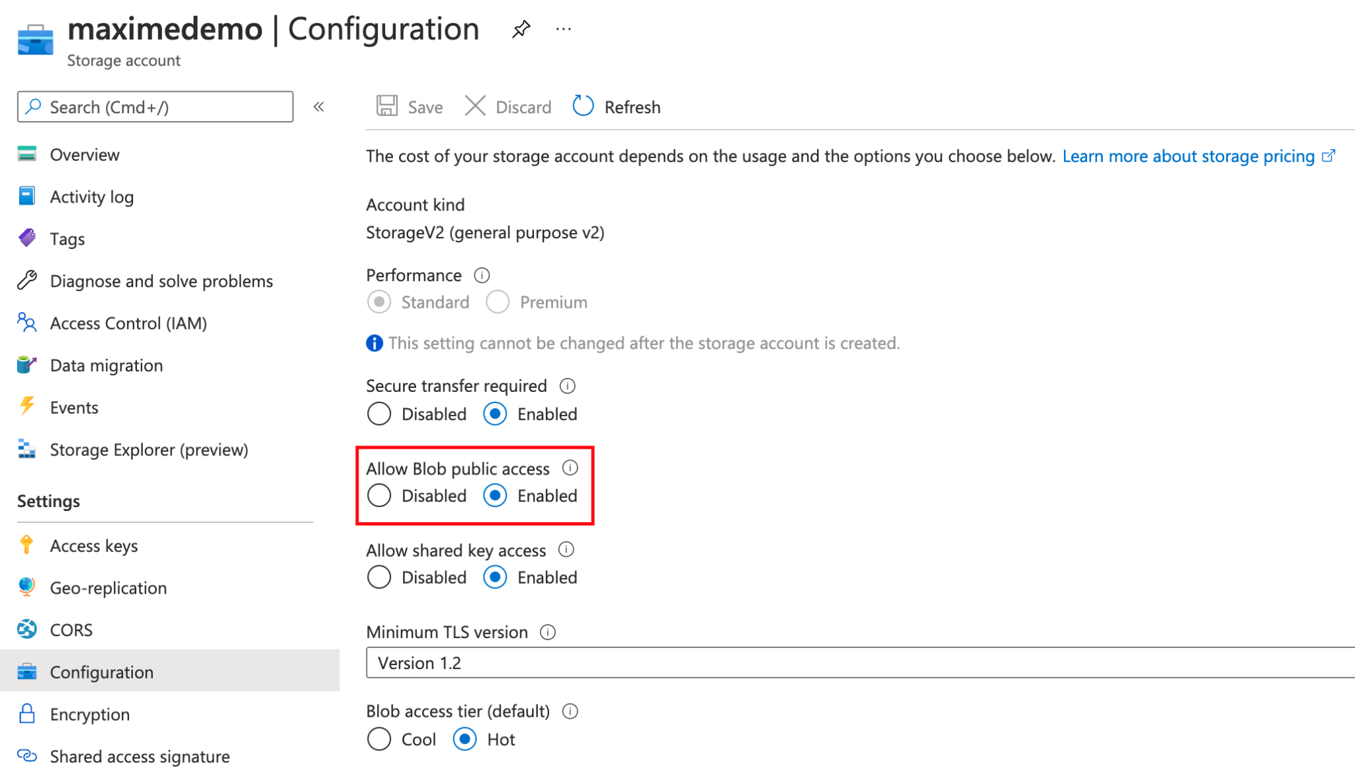
Task: Open the more options ellipsis menu
Action: 563,28
